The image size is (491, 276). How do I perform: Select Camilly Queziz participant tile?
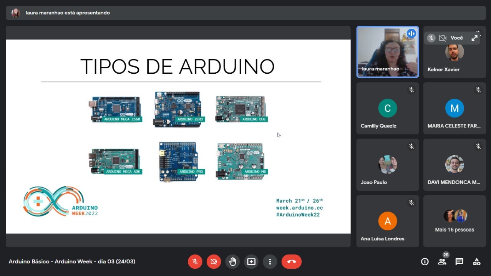pos(388,108)
